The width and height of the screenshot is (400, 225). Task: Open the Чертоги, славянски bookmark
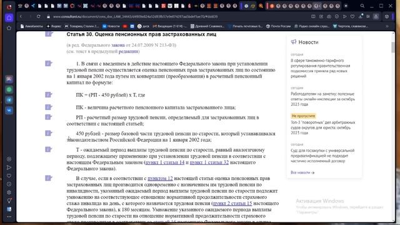click(351, 26)
